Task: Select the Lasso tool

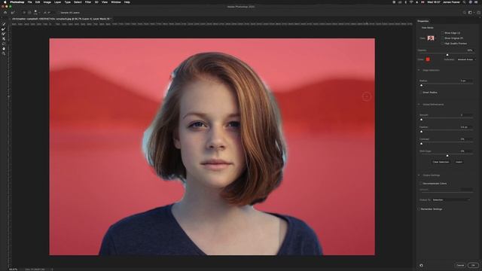Action: pos(4,44)
